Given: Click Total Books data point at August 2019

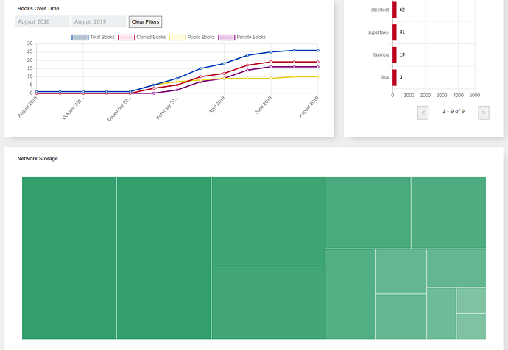Looking at the screenshot, I should tap(317, 50).
